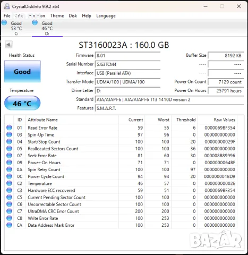
Task: Click the Power Cycle Count status orb
Action: [x=9, y=176]
